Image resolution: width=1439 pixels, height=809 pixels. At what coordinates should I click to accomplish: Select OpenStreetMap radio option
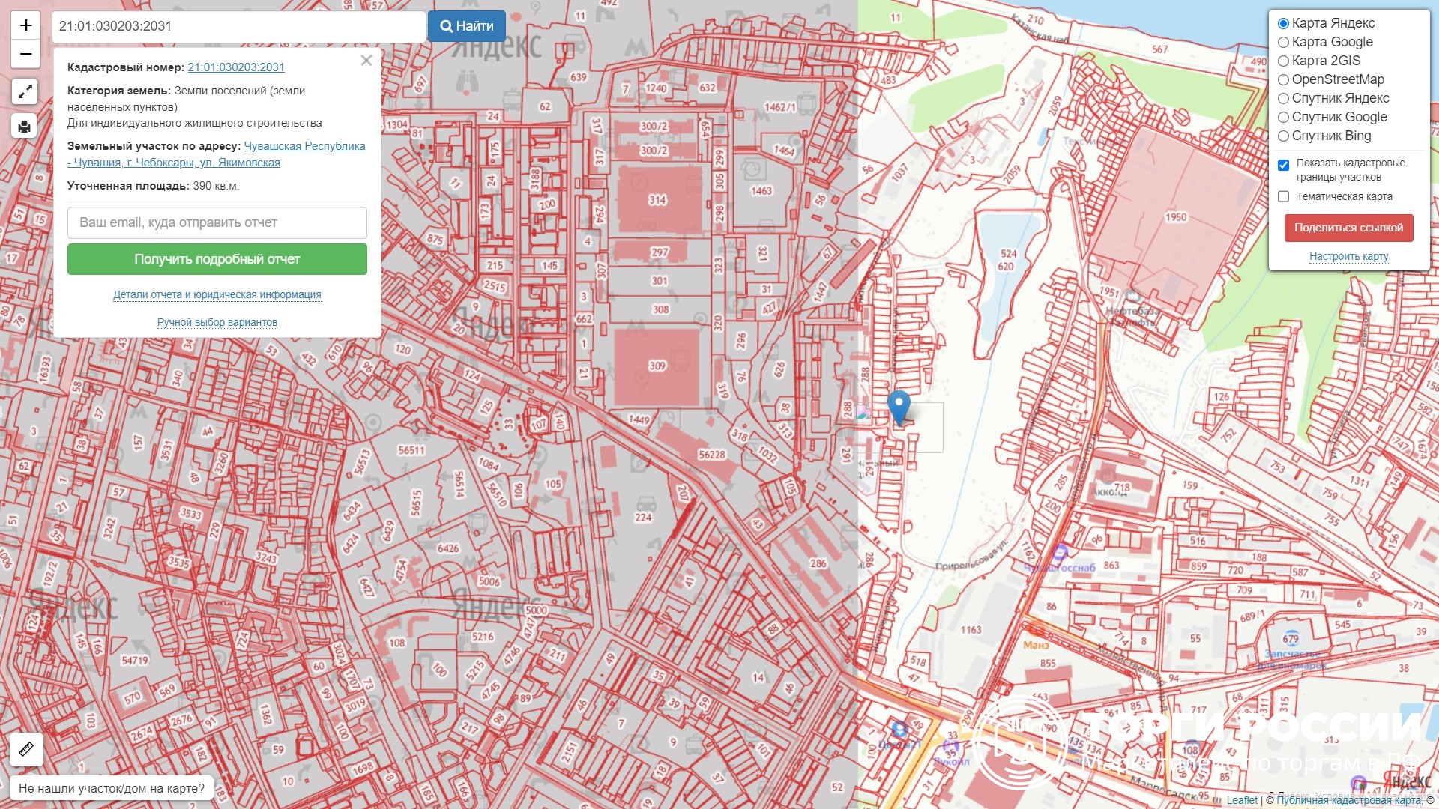[x=1283, y=80]
